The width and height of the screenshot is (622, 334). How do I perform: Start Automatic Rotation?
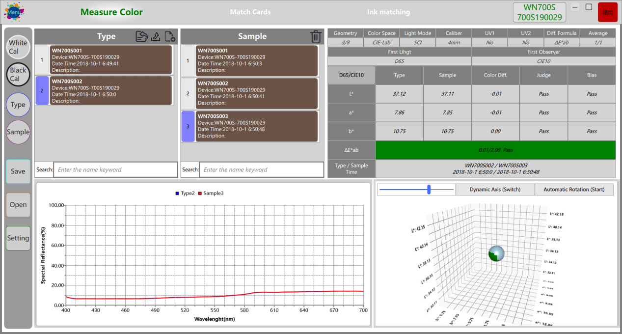[x=574, y=190]
